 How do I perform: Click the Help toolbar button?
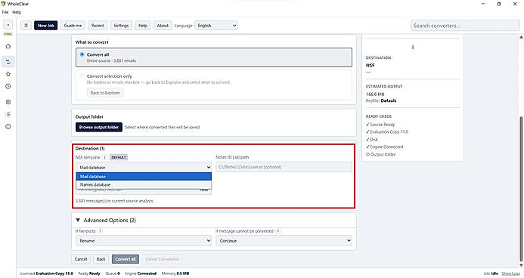[x=143, y=26]
